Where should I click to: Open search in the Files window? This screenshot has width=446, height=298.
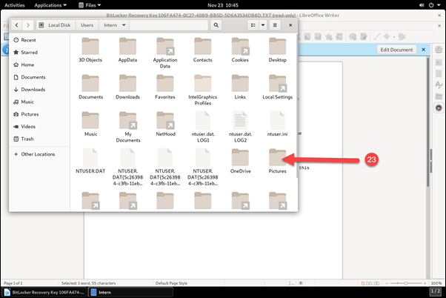click(x=216, y=25)
